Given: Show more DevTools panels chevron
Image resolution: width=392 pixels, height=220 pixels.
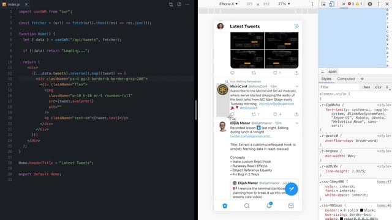Looking at the screenshot, I should click(x=343, y=4).
